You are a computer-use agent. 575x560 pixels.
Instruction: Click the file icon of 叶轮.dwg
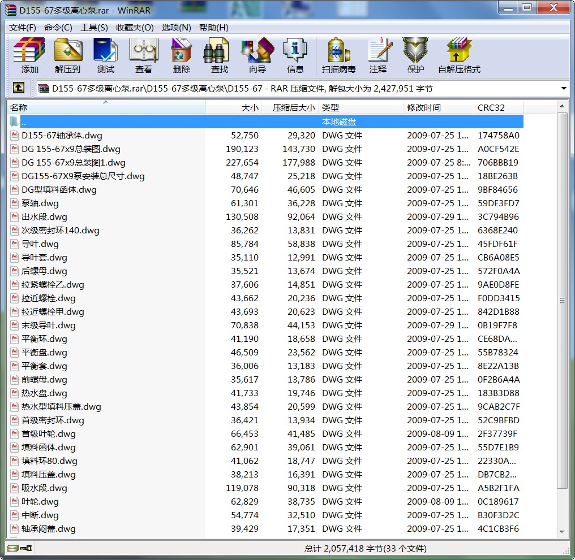[14, 502]
